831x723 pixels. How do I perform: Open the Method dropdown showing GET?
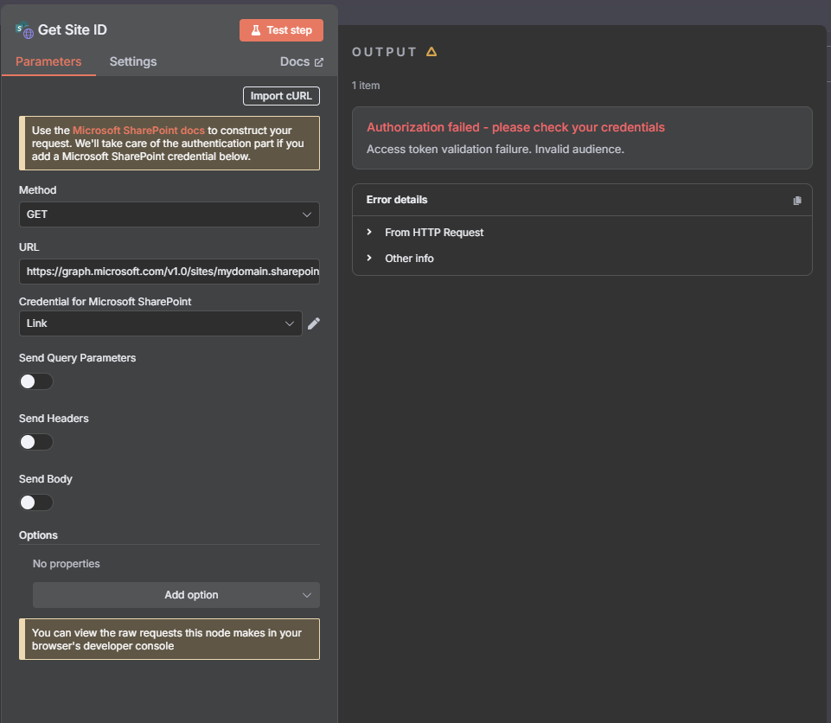(x=169, y=214)
